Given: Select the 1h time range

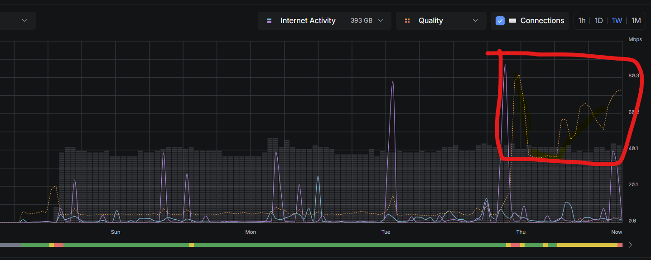Looking at the screenshot, I should coord(582,21).
